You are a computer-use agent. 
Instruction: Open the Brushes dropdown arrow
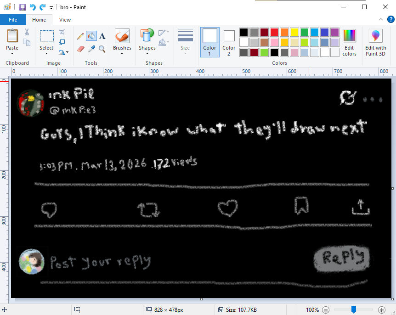pos(122,54)
